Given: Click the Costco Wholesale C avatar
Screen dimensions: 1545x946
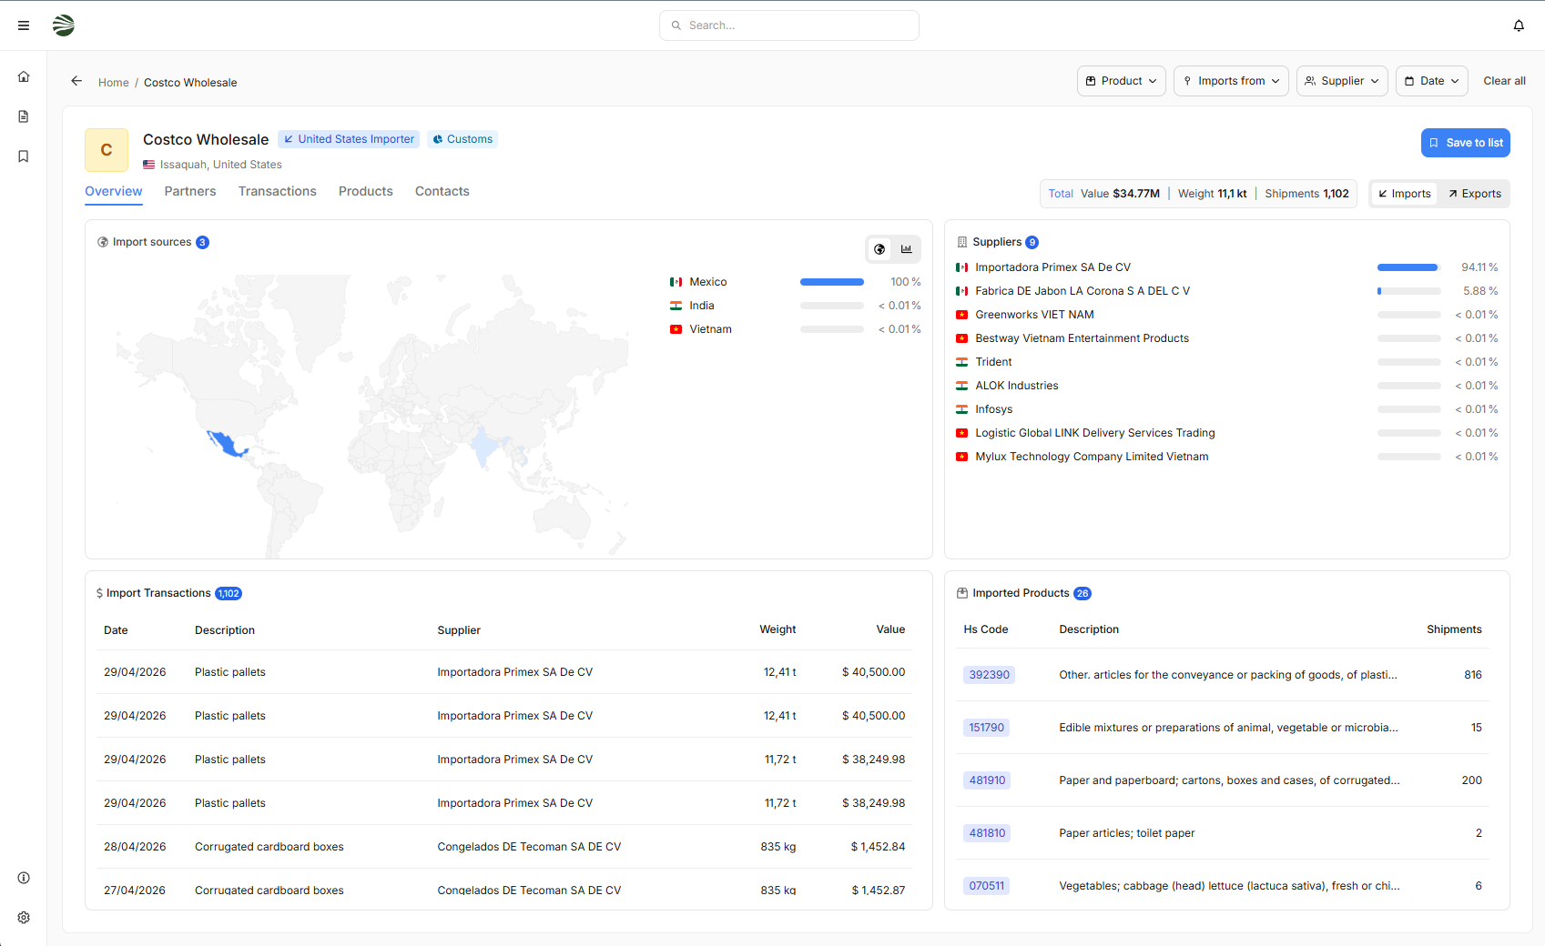Looking at the screenshot, I should coord(107,150).
